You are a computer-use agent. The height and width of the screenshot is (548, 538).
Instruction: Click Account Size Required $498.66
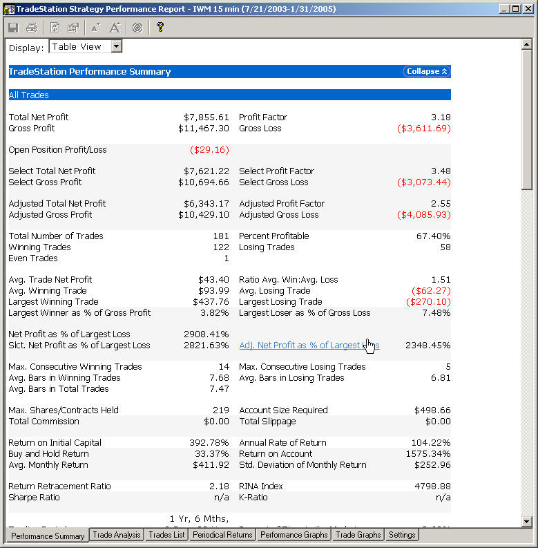(x=432, y=410)
